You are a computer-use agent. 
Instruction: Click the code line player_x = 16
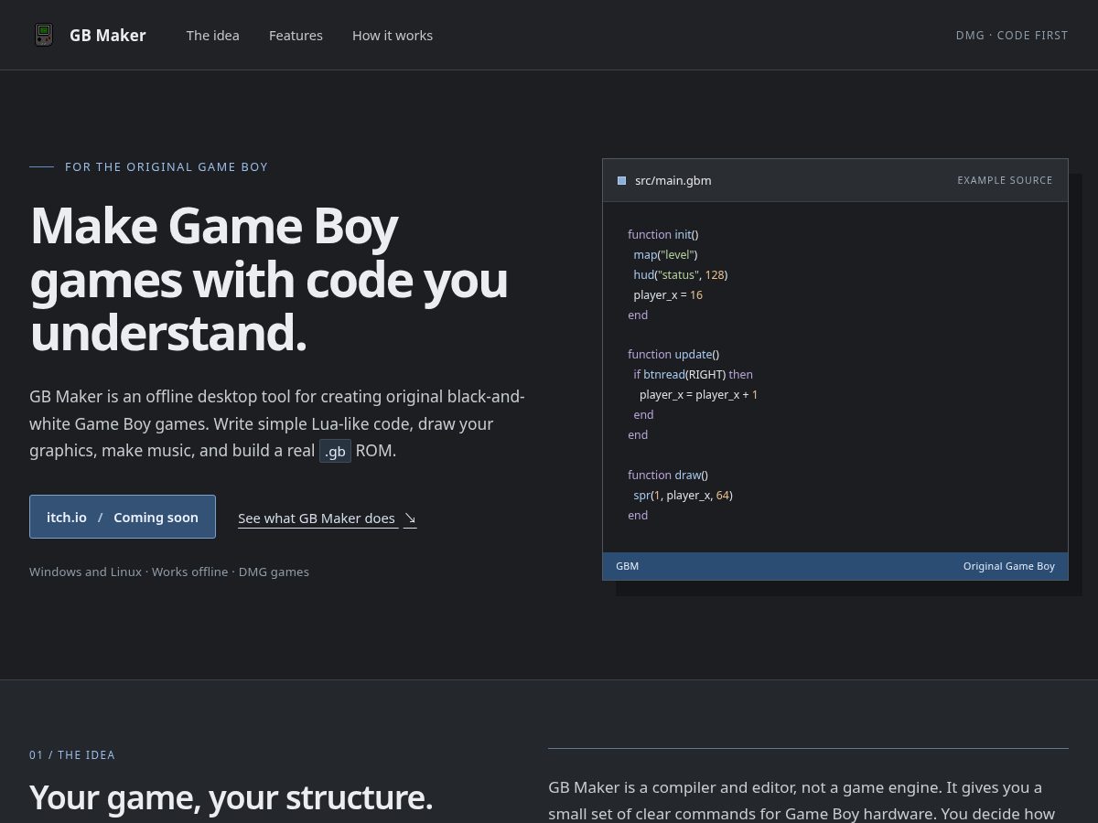click(668, 294)
